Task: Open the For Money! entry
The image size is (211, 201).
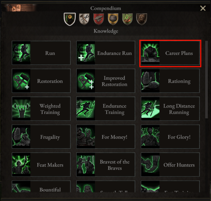Action: tap(106, 137)
